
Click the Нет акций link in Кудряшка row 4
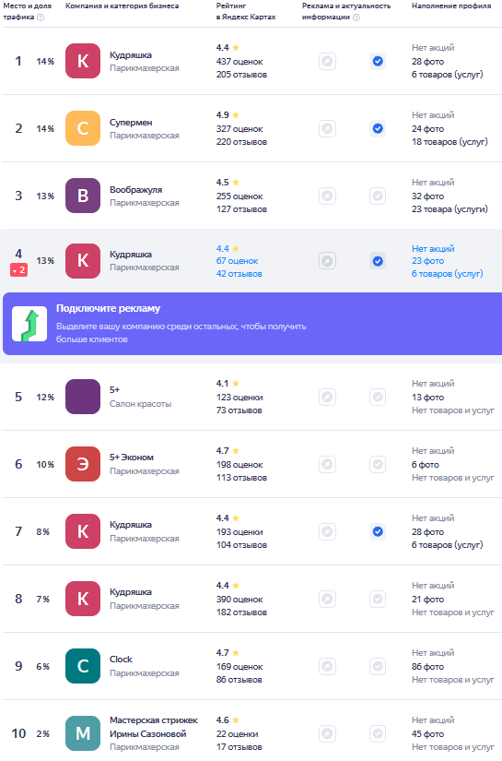[x=433, y=248]
